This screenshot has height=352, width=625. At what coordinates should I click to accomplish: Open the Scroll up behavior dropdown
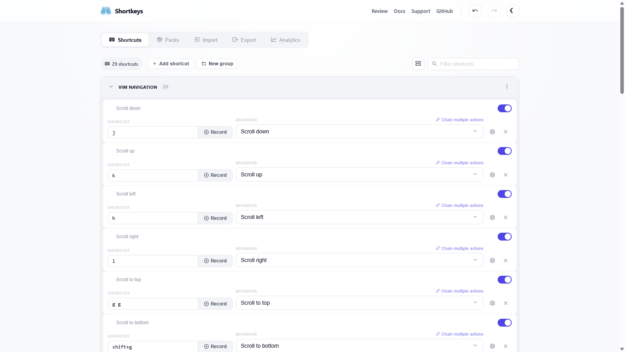pos(359,174)
